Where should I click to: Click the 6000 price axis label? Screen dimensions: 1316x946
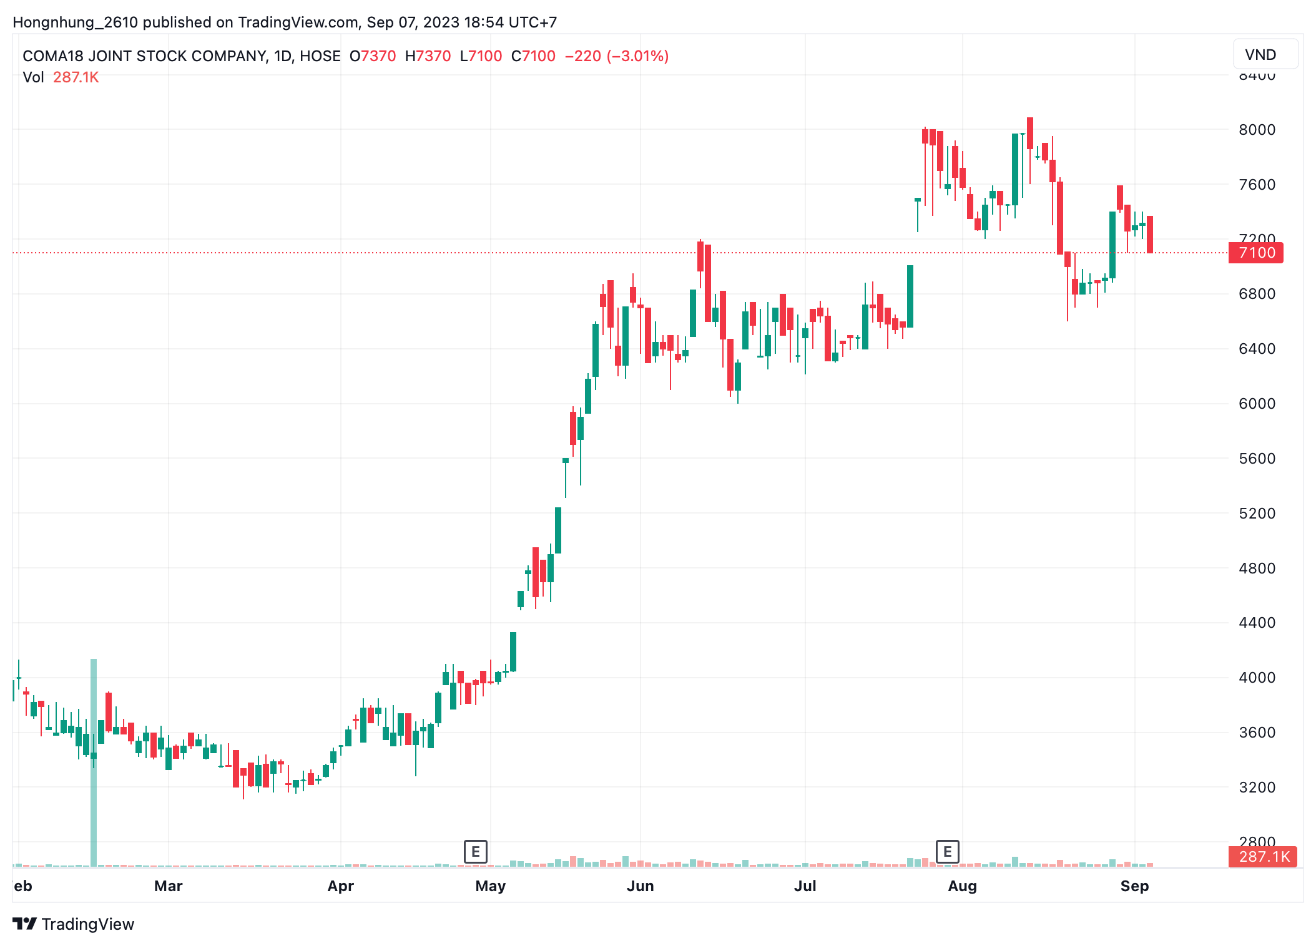coord(1257,403)
